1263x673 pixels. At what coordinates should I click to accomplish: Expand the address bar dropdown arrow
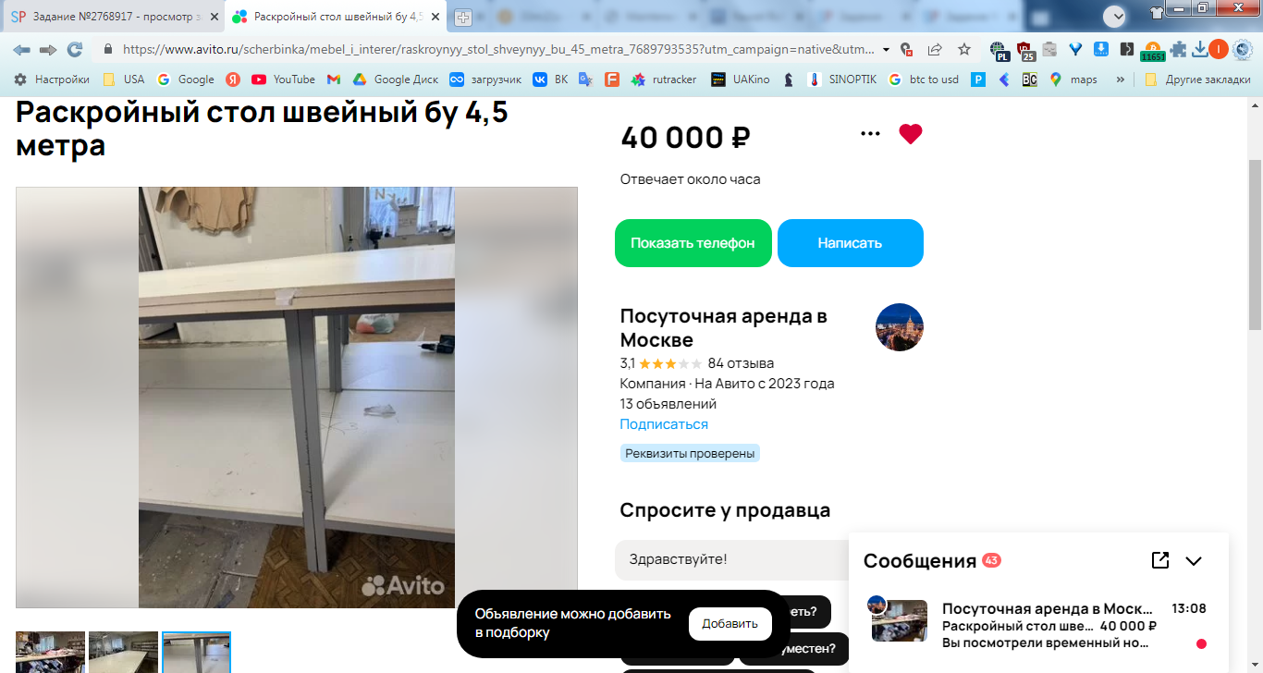[x=886, y=49]
